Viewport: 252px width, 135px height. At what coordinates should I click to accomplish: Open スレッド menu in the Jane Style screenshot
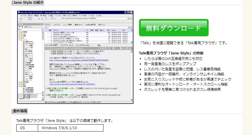[x=58, y=16]
